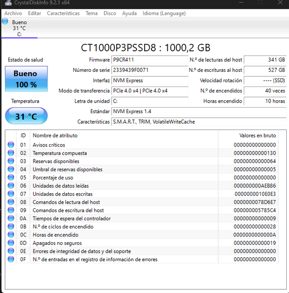Click the Estándar field NVM Express 1.4

point(199,111)
